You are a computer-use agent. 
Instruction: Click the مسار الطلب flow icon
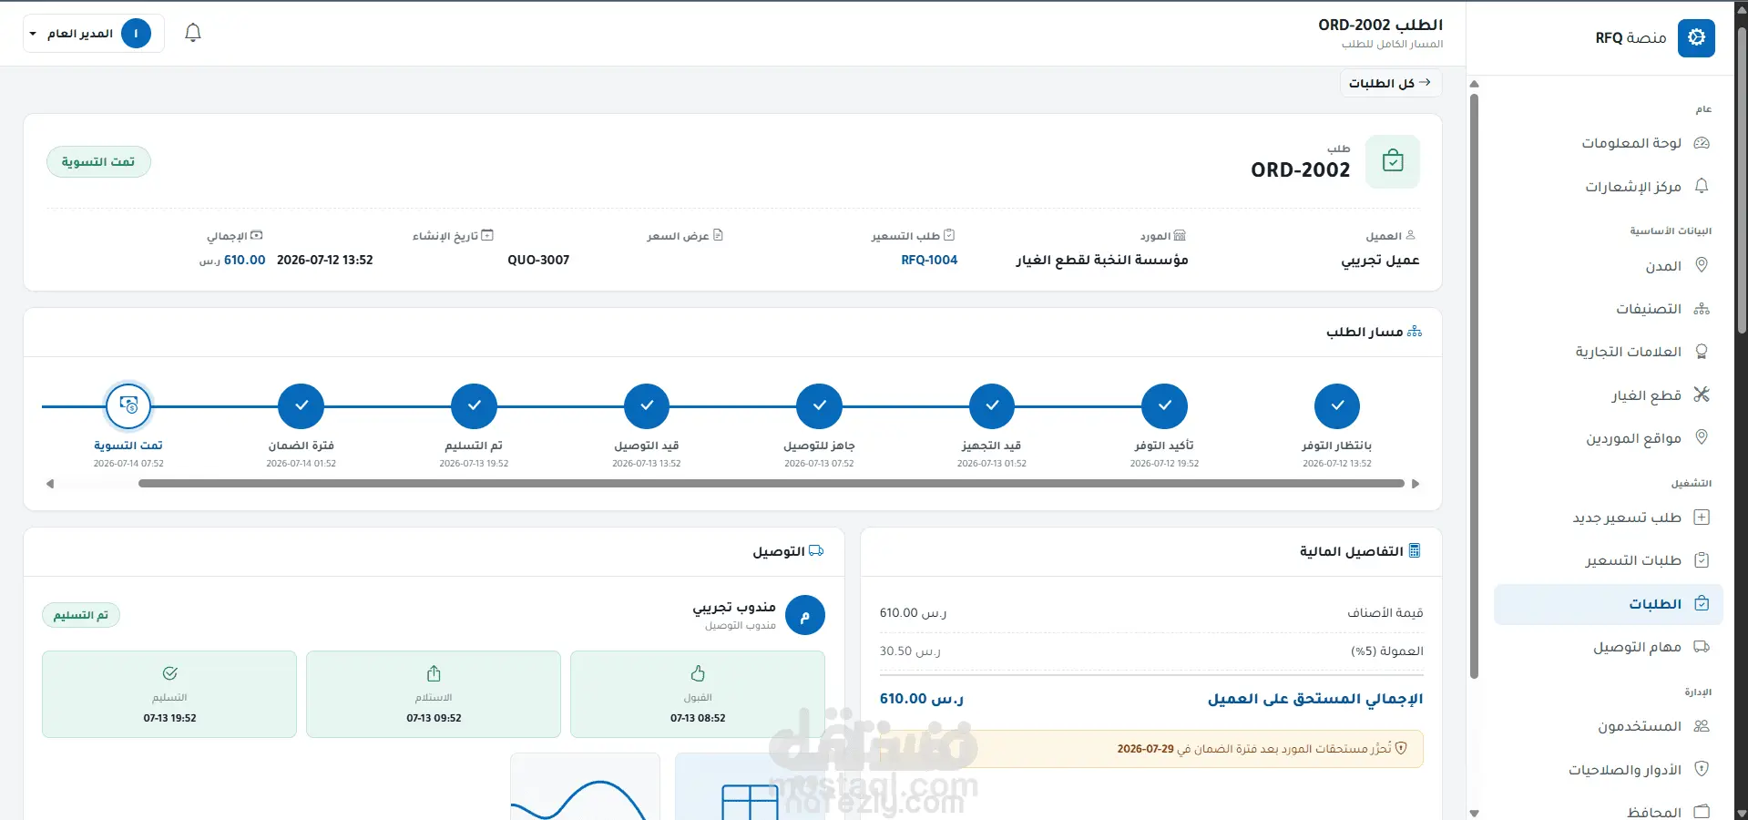coord(1414,332)
